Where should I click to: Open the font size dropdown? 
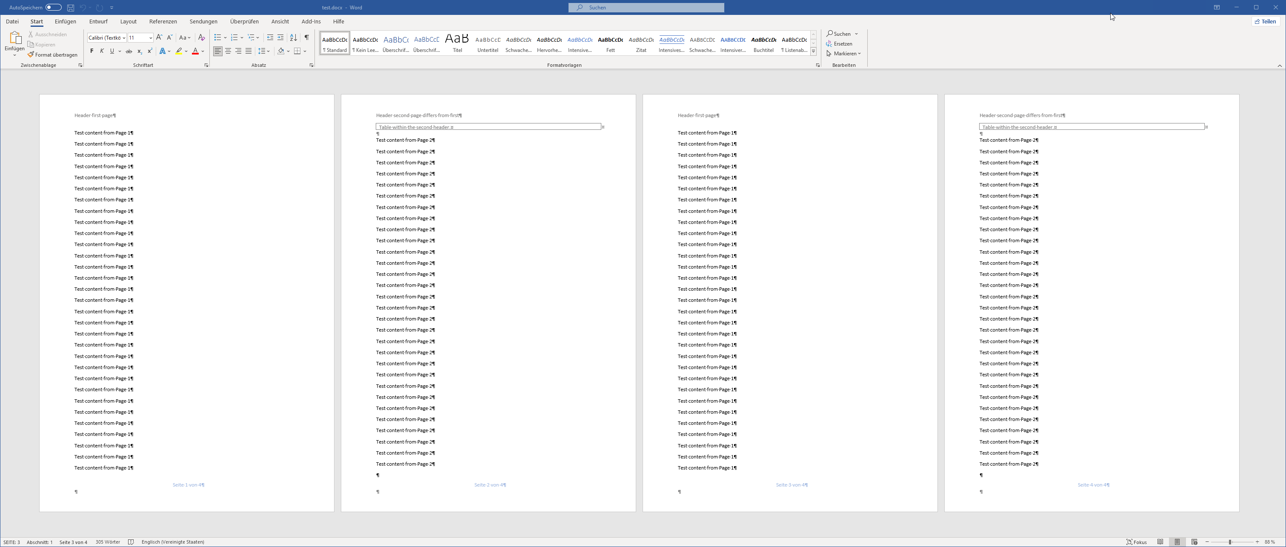(150, 38)
